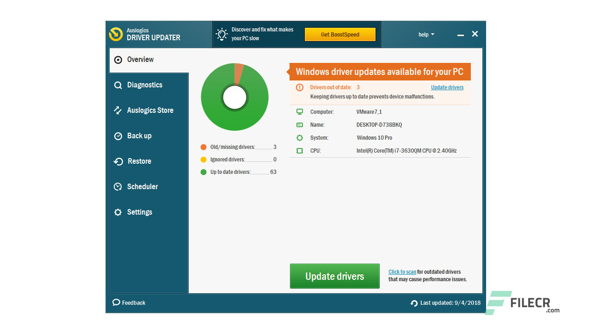Open the Back up section
Viewport: 592px width, 333px height.
point(149,136)
